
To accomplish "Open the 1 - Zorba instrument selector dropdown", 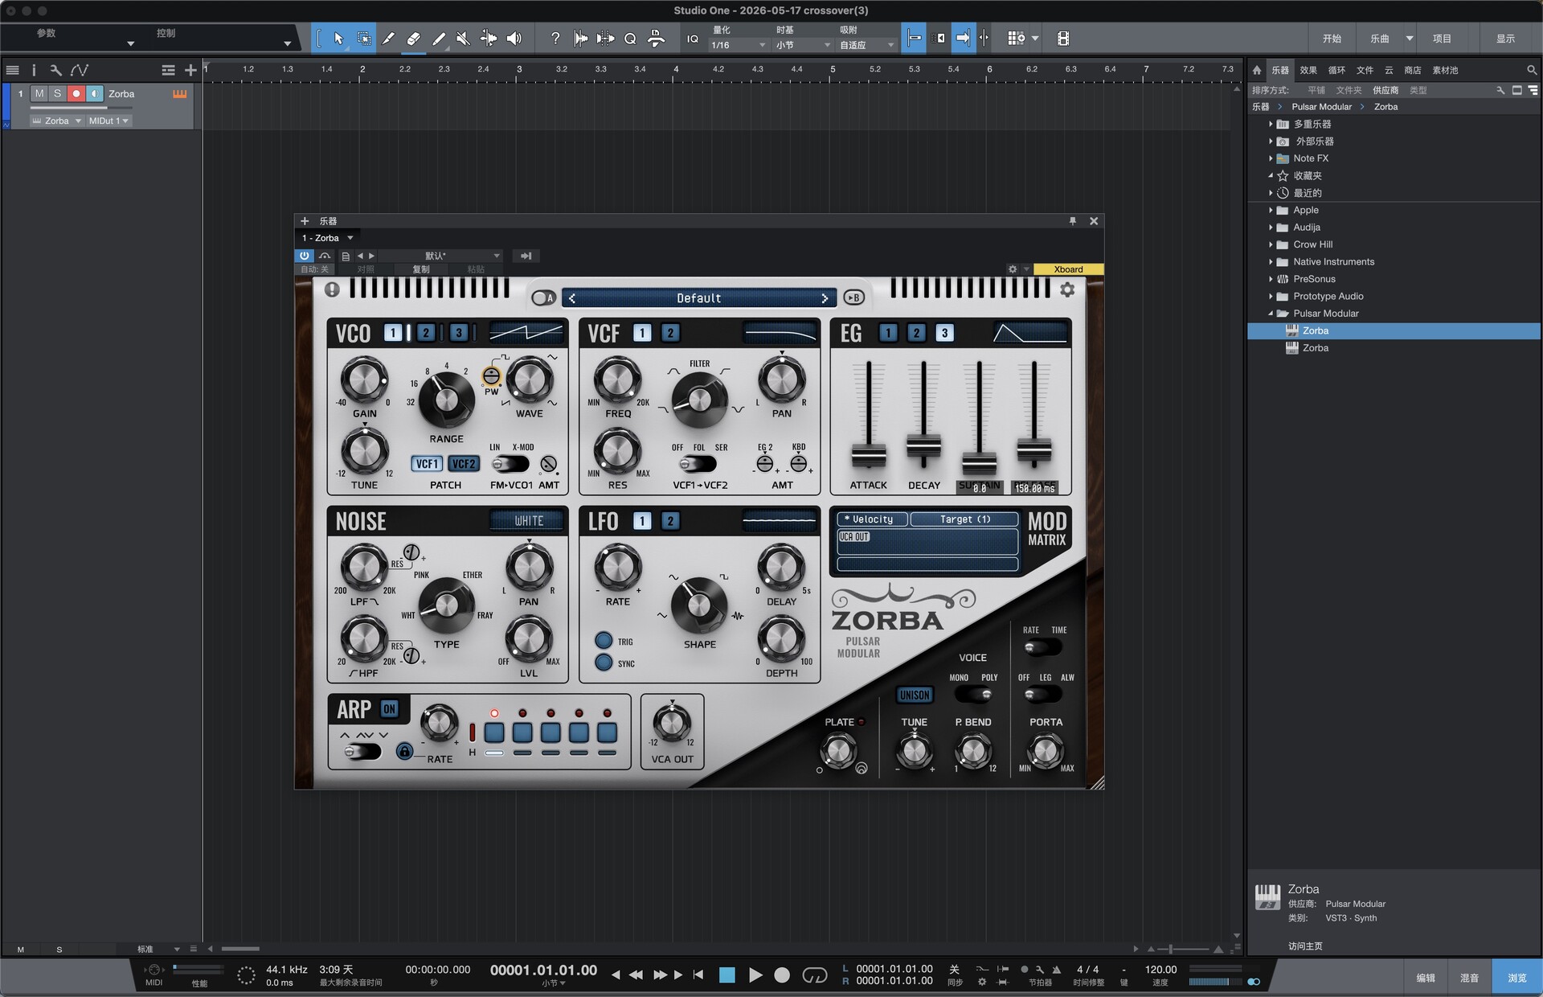I will pos(327,238).
